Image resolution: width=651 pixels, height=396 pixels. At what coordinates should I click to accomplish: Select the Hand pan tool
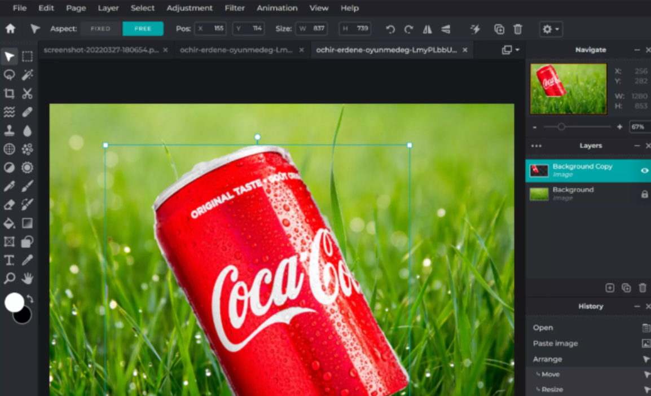[x=27, y=278]
